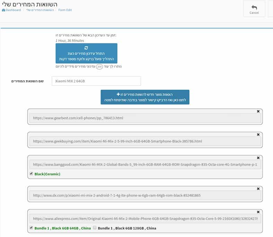Viewport: 273px width, 237px height.
Task: Click the refresh icon on blue update button
Action: [x=86, y=48]
